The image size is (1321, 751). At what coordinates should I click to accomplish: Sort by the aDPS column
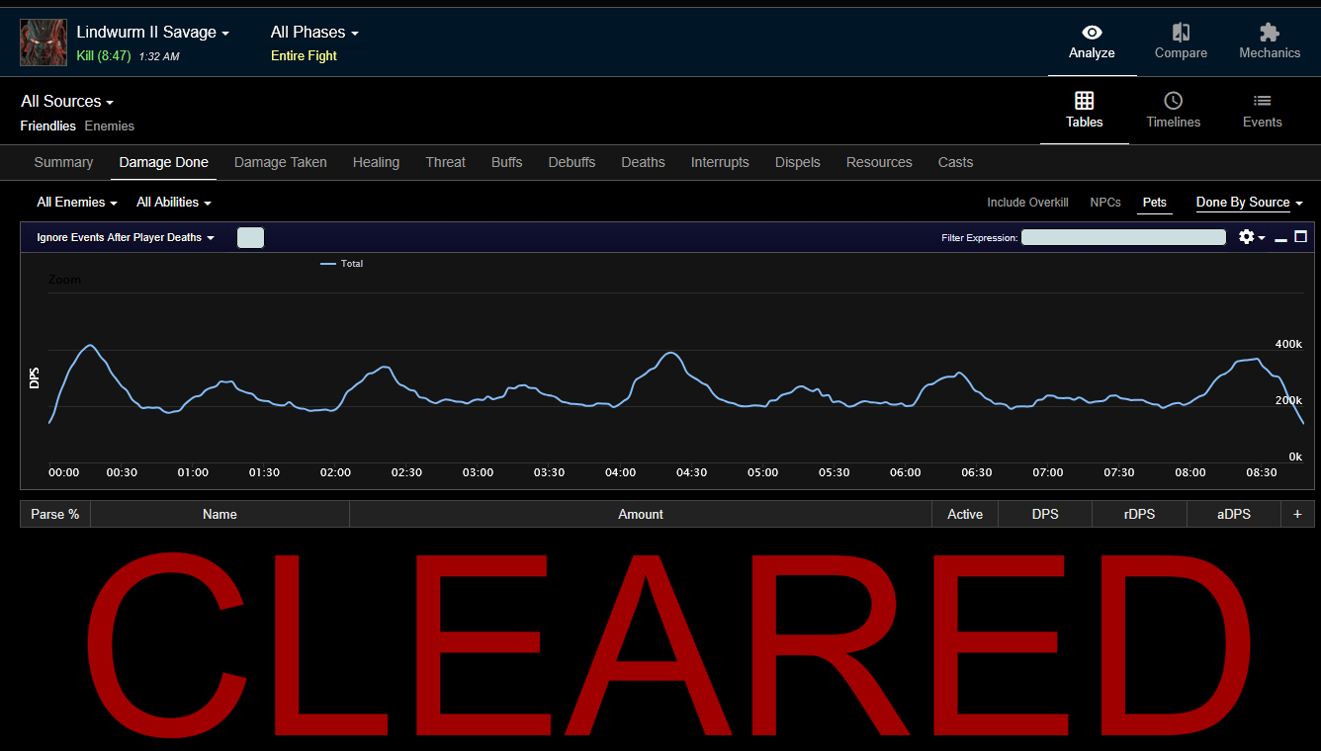coord(1234,514)
